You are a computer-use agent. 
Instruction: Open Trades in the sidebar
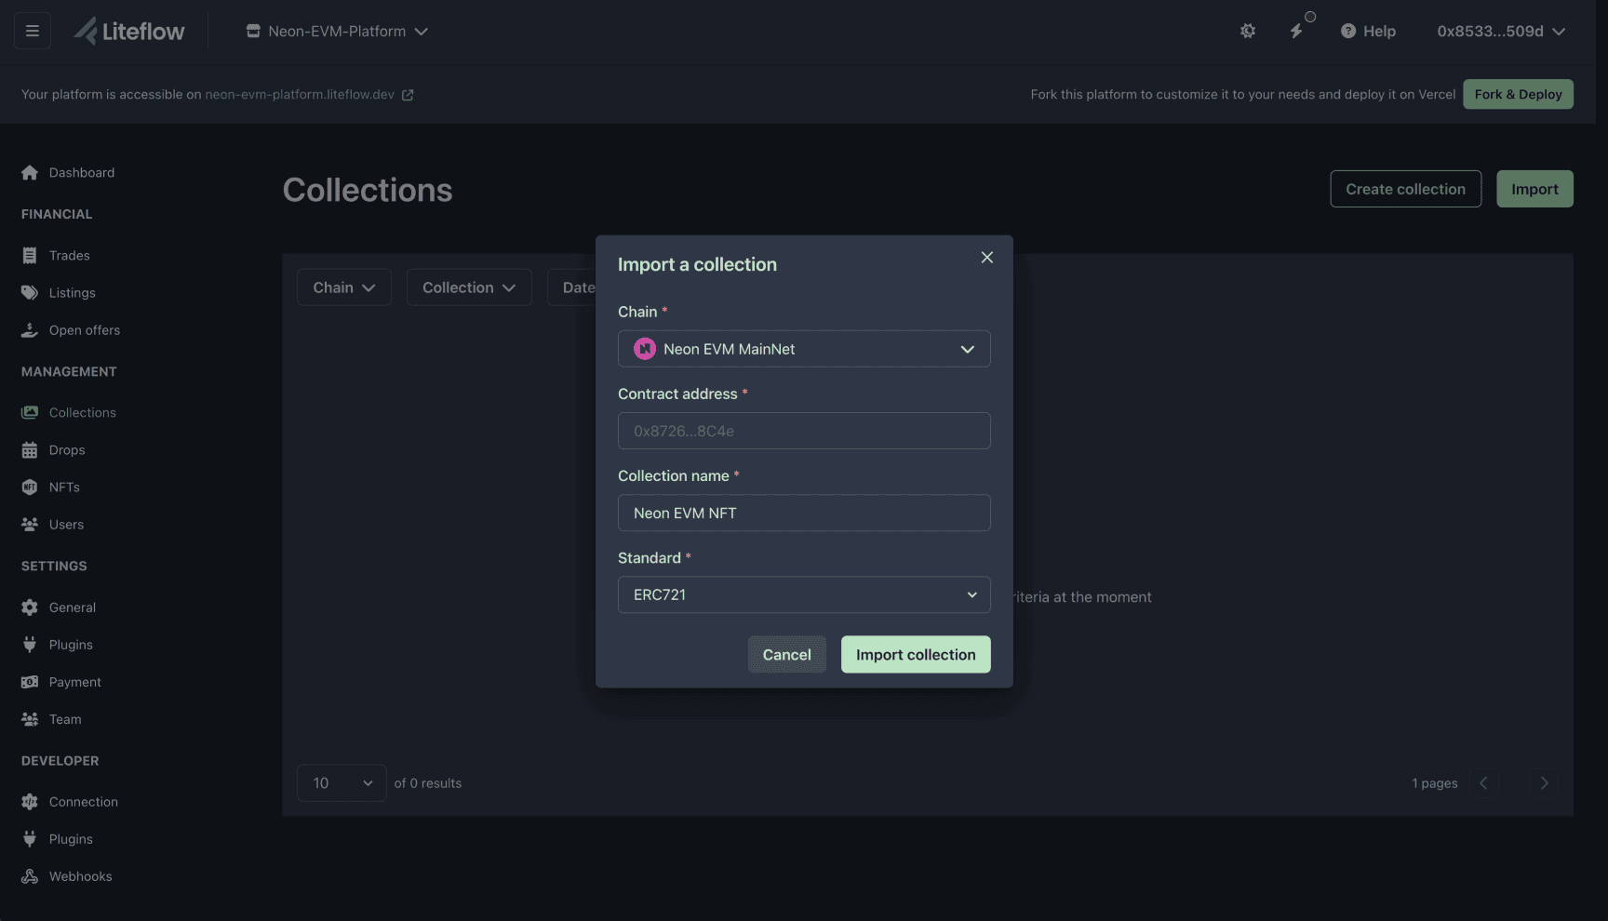(70, 255)
